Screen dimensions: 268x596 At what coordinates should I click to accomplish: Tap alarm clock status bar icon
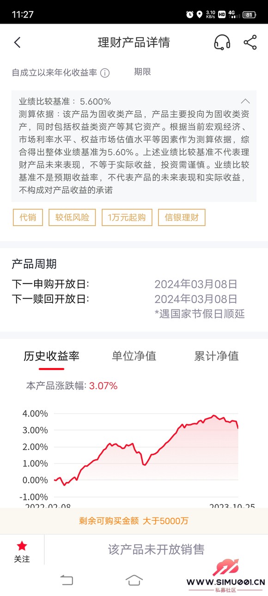189,14
